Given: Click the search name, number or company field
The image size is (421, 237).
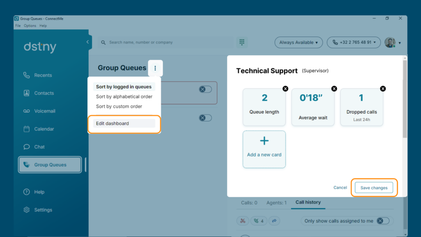Looking at the screenshot, I should click(166, 42).
